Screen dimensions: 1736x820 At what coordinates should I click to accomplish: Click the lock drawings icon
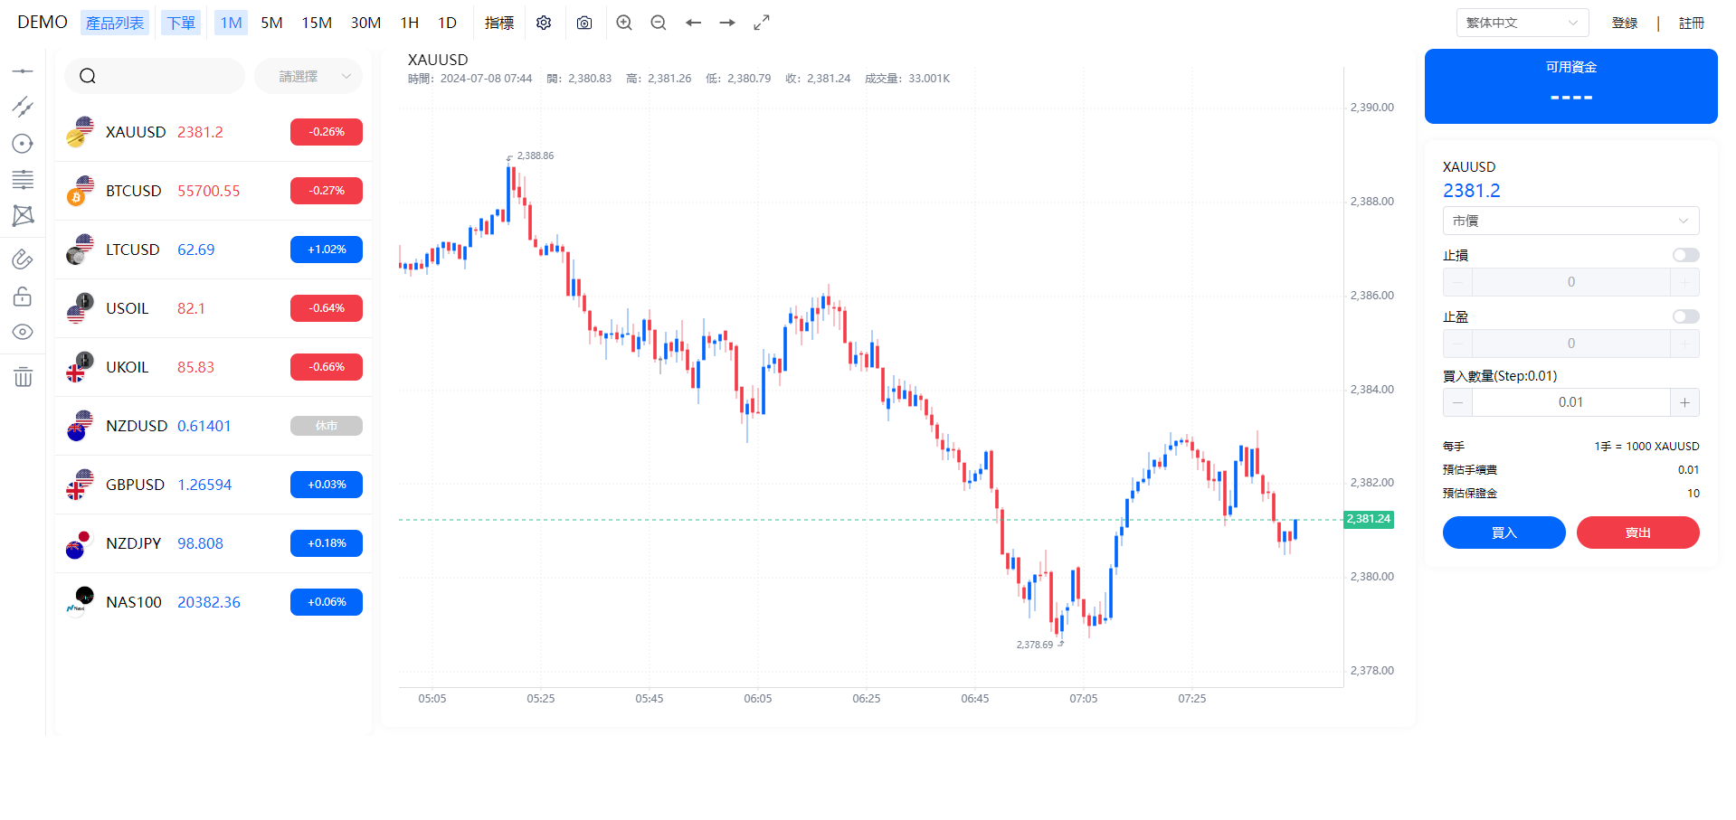pos(23,297)
